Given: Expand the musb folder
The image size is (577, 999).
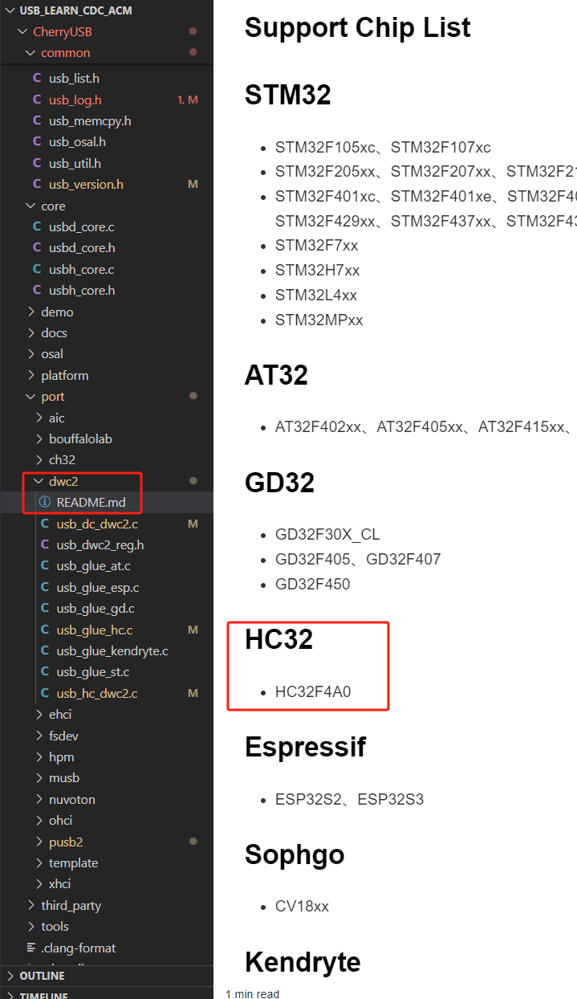Looking at the screenshot, I should point(39,778).
